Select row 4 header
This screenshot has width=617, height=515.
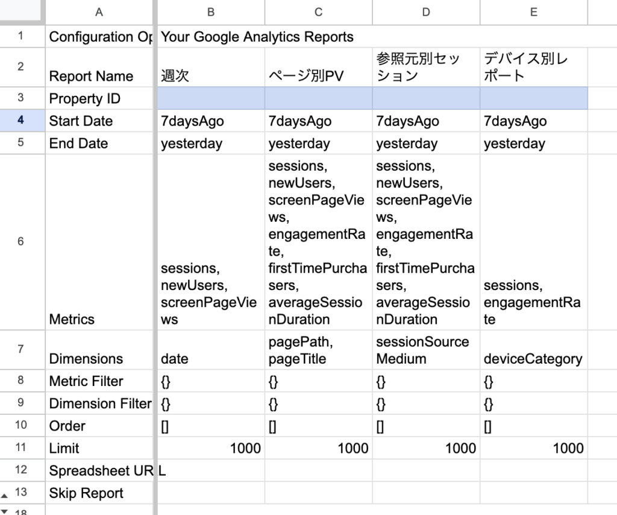pyautogui.click(x=21, y=121)
